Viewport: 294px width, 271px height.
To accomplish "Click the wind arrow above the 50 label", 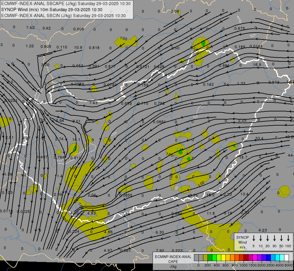I will [281, 238].
